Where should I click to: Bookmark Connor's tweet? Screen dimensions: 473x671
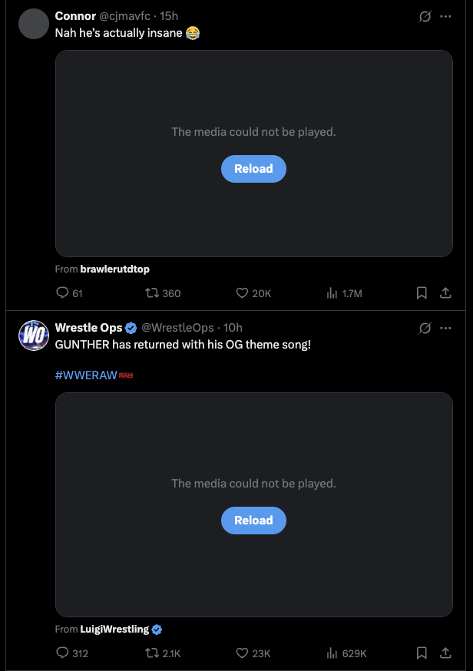422,293
